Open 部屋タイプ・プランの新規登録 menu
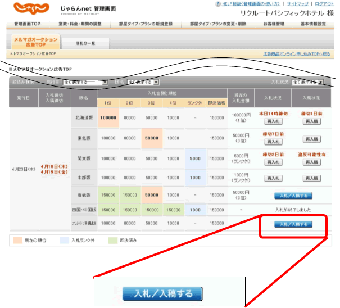Image resolution: width=340 pixels, height=308 pixels. (146, 24)
